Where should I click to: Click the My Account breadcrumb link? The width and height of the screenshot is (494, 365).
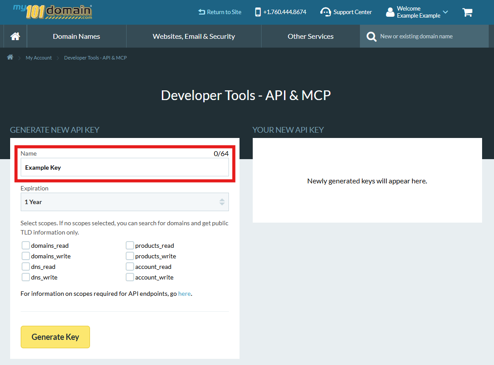(38, 57)
